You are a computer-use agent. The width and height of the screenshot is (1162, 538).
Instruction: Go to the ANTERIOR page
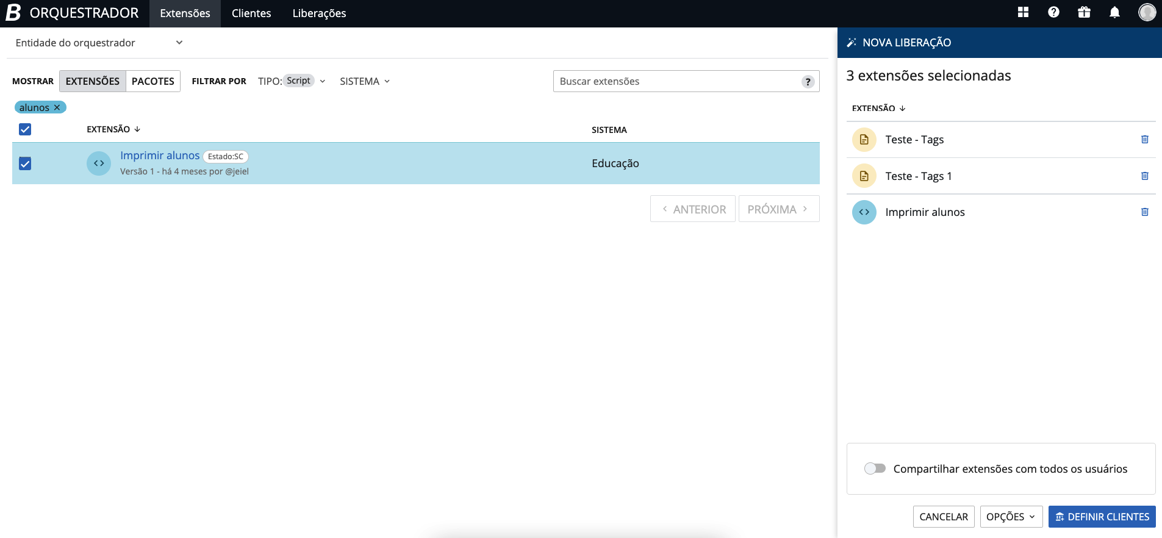click(693, 209)
